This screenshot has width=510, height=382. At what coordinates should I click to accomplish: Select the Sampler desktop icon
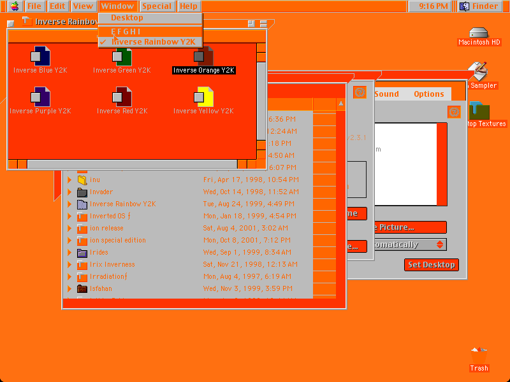tap(478, 71)
